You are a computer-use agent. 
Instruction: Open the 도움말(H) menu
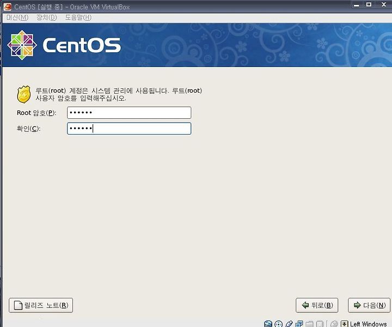point(78,17)
